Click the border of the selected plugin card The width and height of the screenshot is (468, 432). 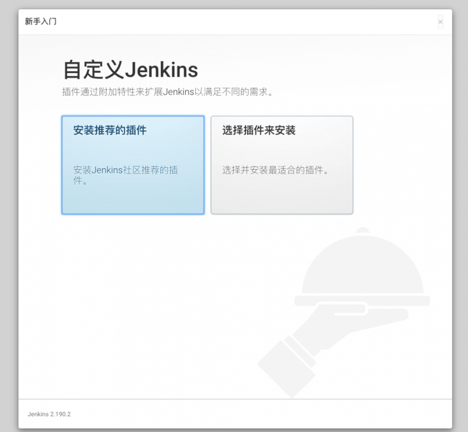tap(132, 115)
